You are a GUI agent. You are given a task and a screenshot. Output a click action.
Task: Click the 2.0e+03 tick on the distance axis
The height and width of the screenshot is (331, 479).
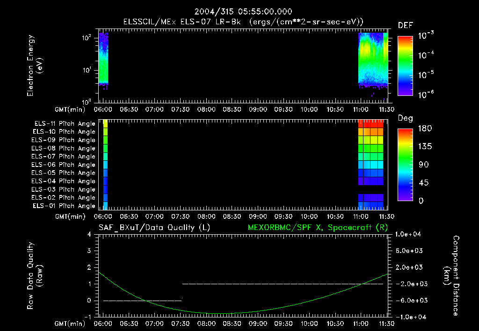pyautogui.click(x=409, y=267)
